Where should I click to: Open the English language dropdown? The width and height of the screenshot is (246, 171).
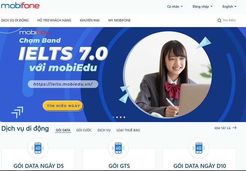[x=229, y=6]
